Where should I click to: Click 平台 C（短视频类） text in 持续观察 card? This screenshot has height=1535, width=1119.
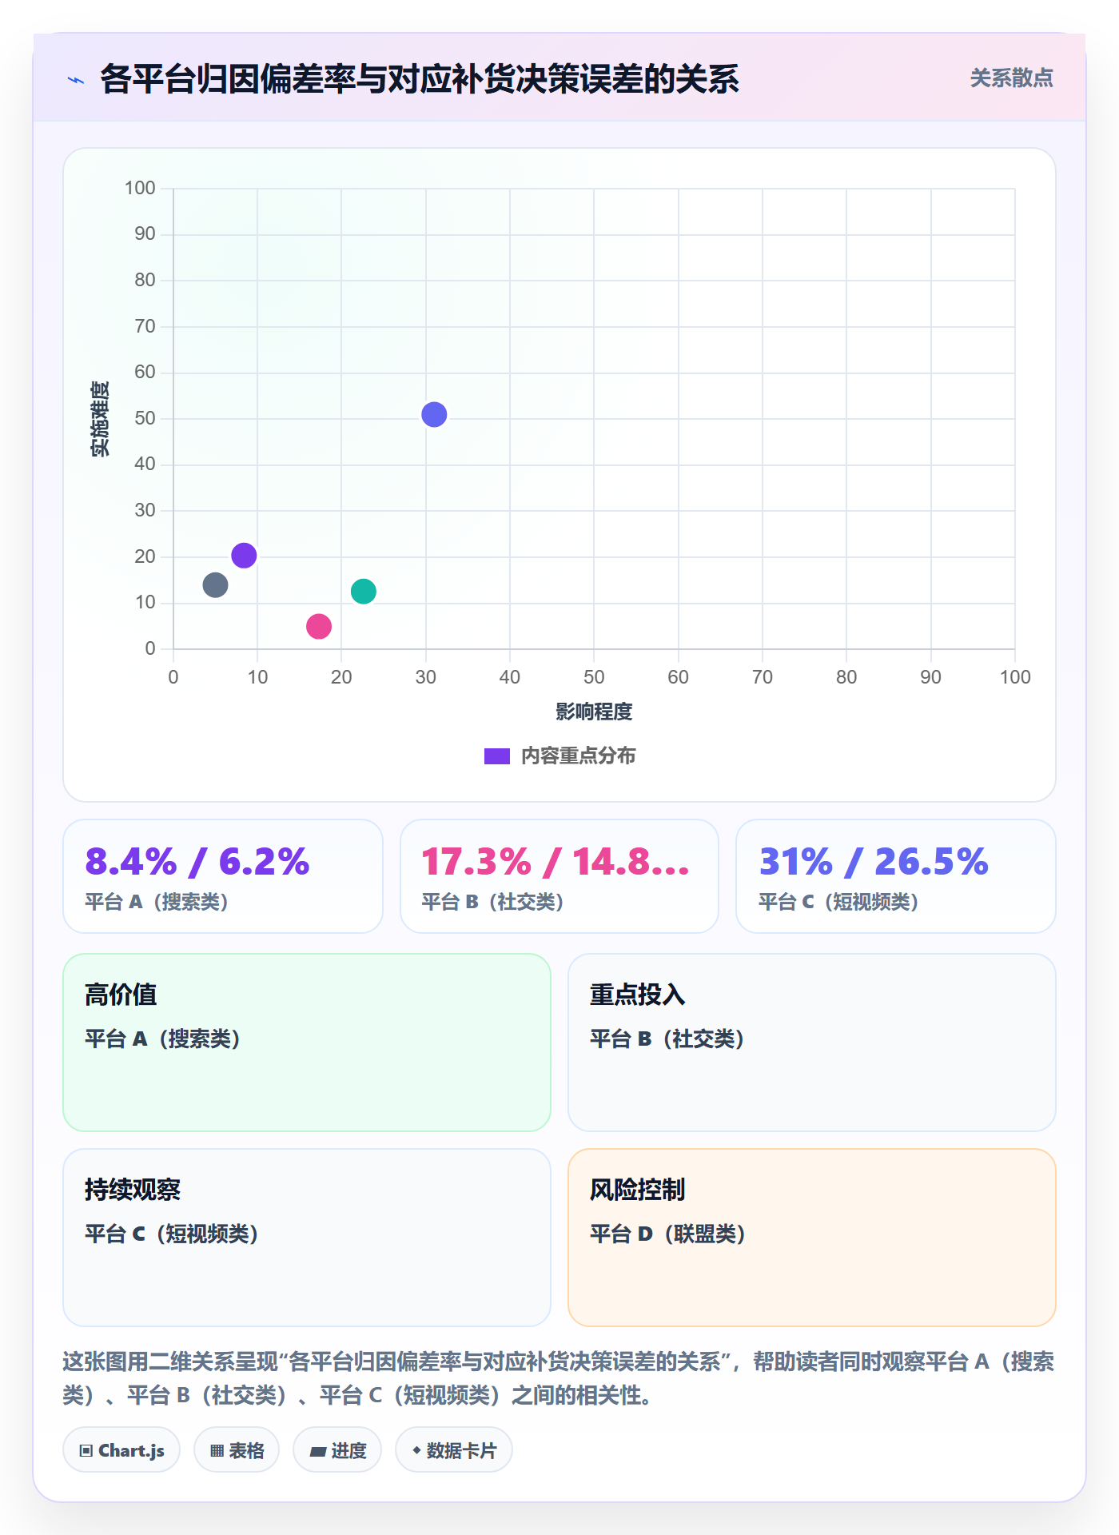[172, 1234]
